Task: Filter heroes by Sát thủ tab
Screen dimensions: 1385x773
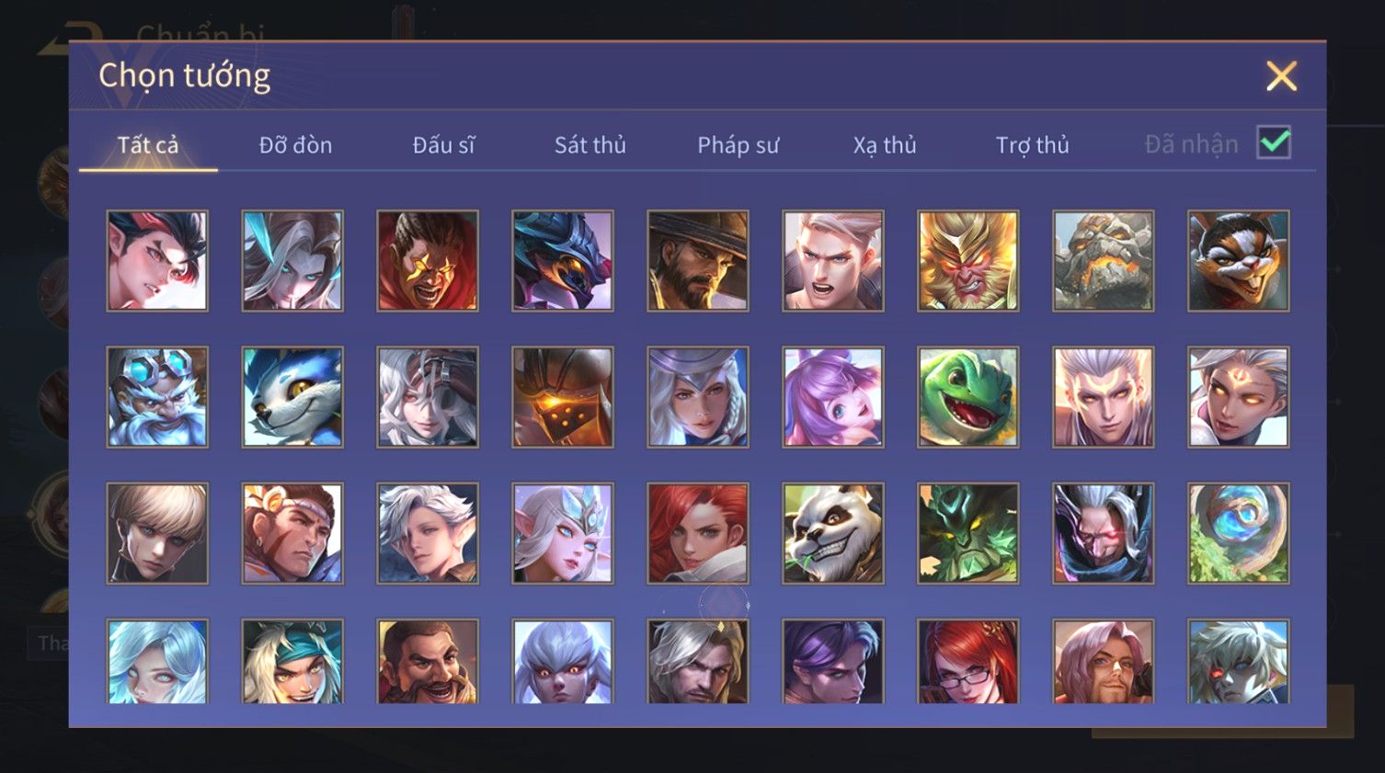Action: click(589, 145)
